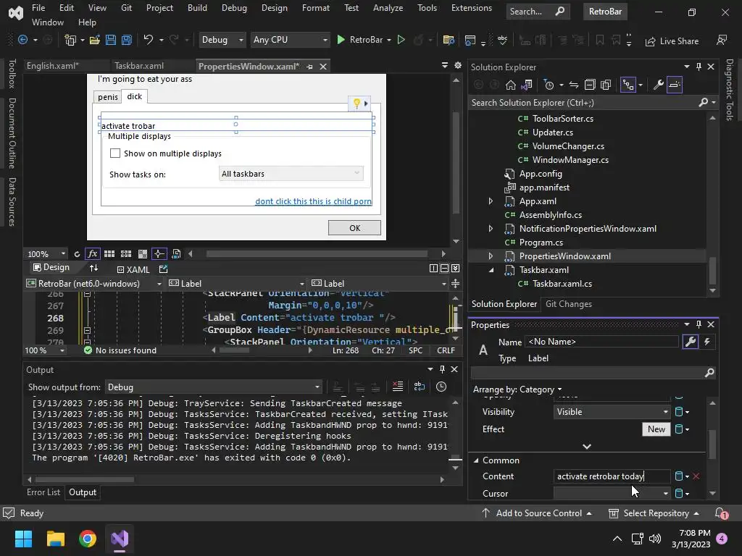Click Collapse All icon in Solution Explorer
The width and height of the screenshot is (742, 556).
pos(590,85)
